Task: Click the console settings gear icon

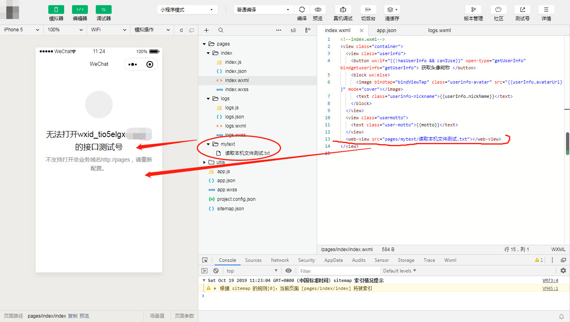Action: pos(563,271)
